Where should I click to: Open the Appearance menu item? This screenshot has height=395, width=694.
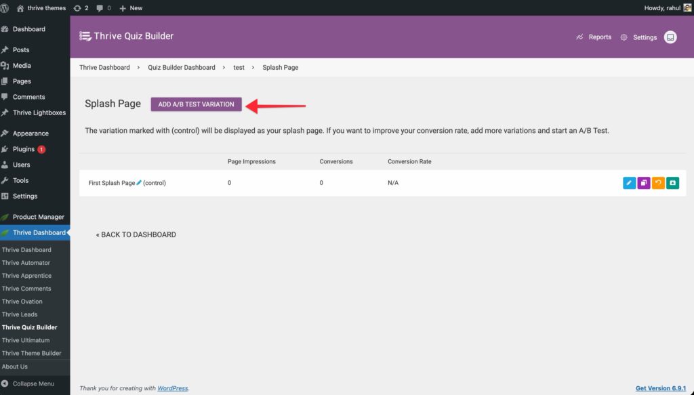pyautogui.click(x=30, y=133)
